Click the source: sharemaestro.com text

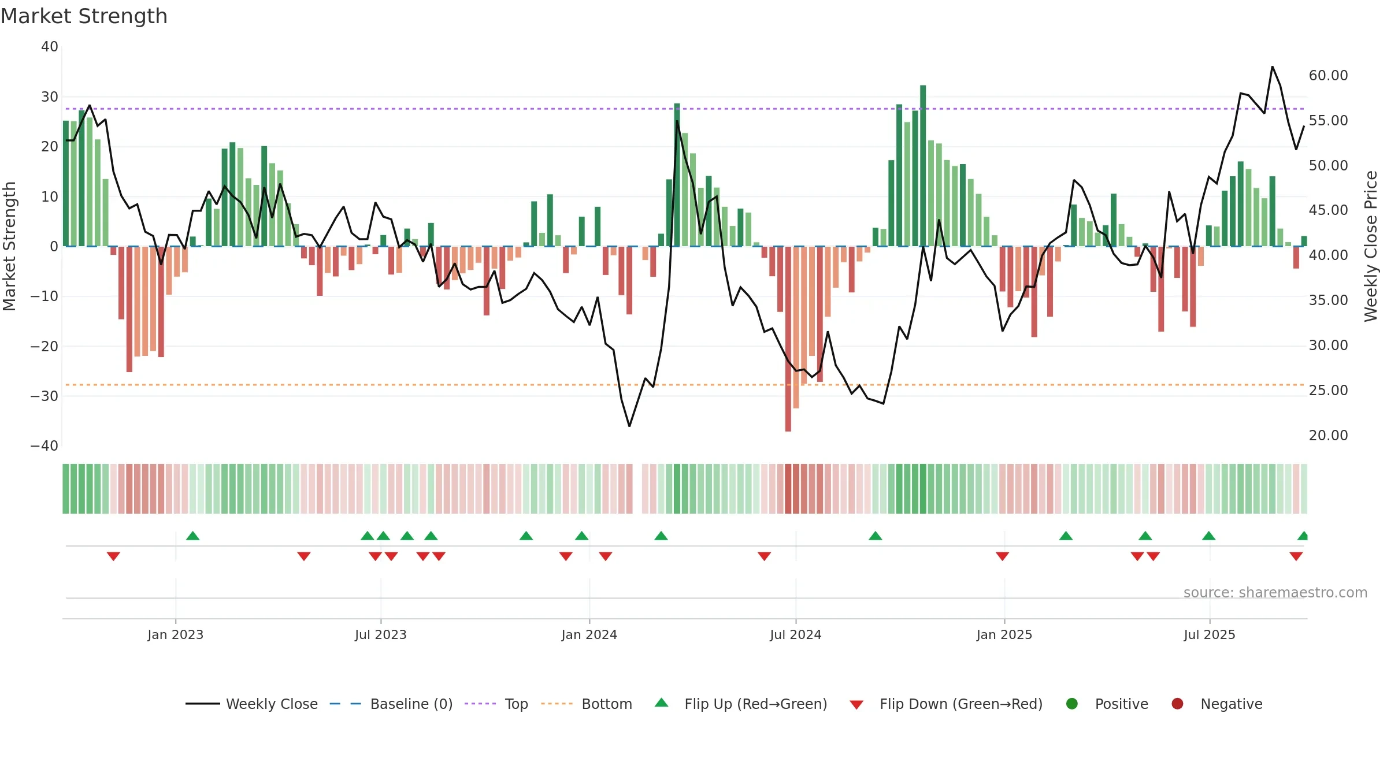pyautogui.click(x=1275, y=593)
